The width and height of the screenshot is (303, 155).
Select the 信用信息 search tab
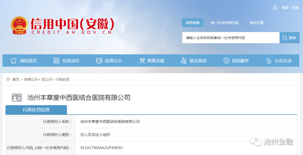click(193, 23)
